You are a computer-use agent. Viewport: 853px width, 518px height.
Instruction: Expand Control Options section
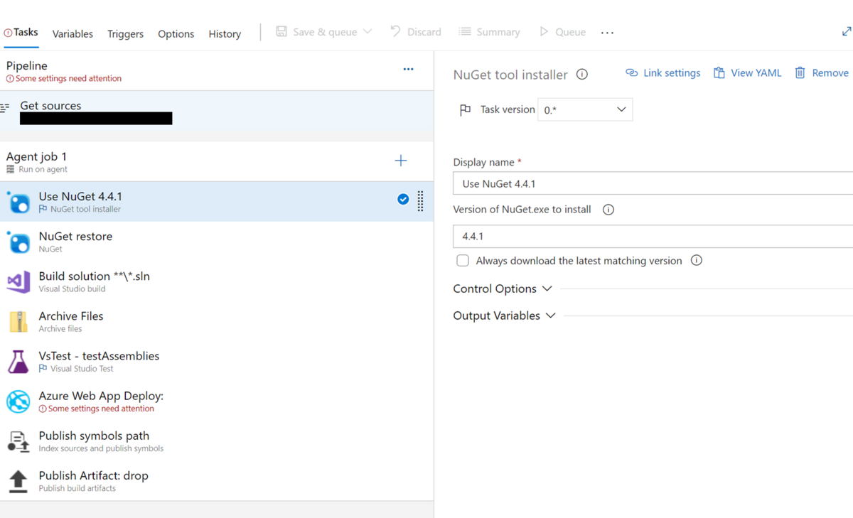click(503, 288)
